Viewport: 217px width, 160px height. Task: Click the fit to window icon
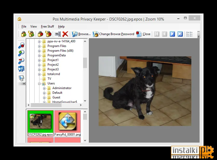pyautogui.click(x=21, y=69)
